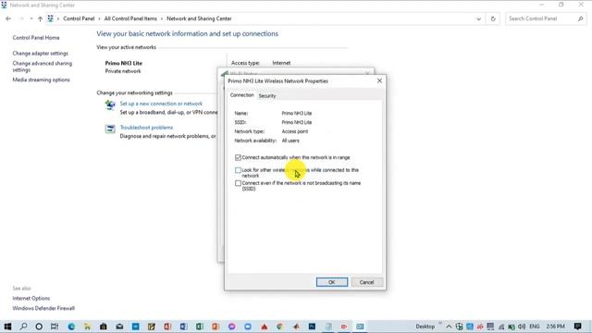Click the Private network label

(x=123, y=71)
